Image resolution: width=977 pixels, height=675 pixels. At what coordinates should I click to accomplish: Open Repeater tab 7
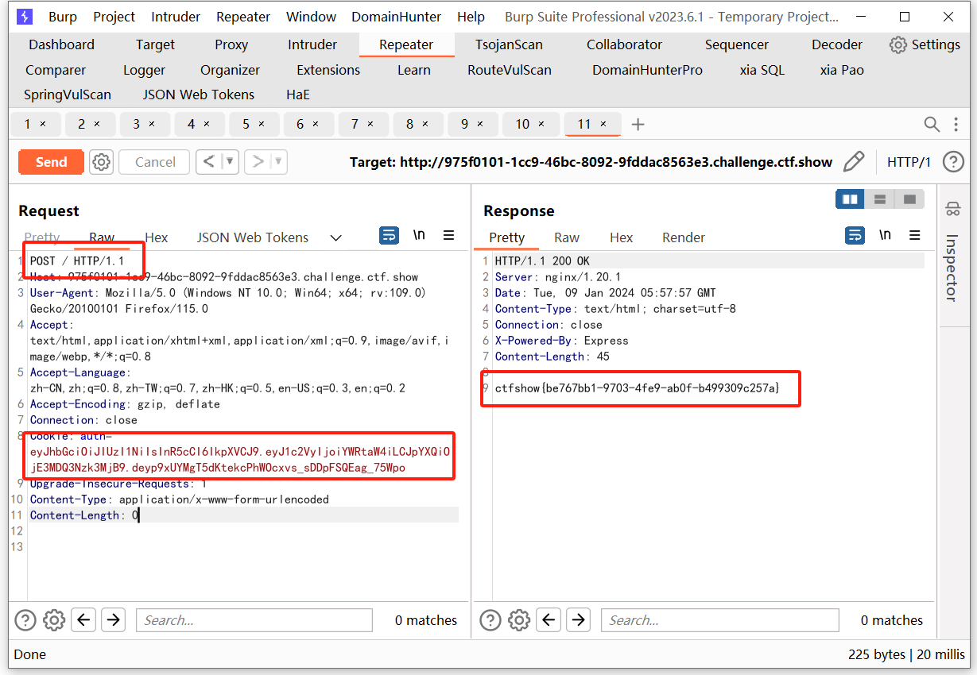coord(364,124)
